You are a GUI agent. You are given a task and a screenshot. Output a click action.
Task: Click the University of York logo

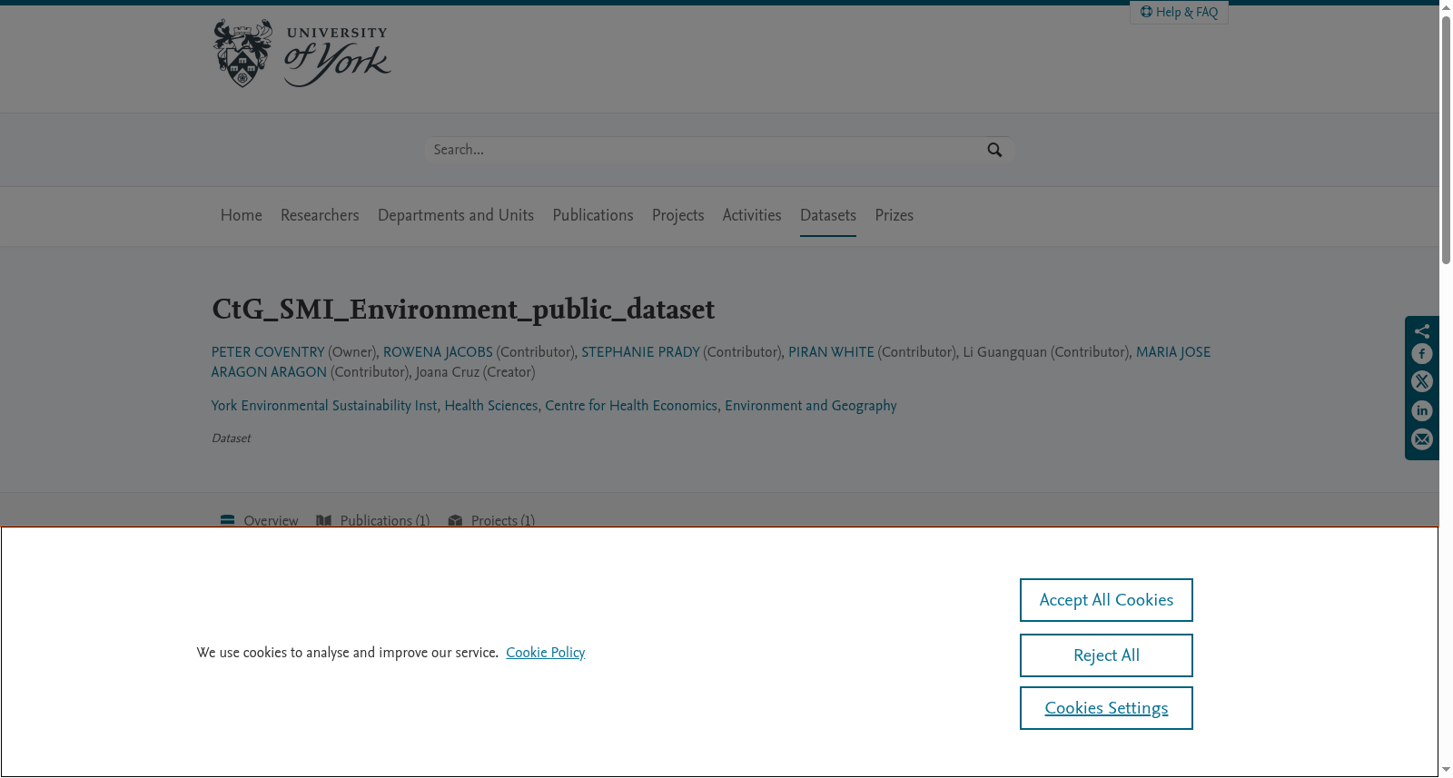click(x=301, y=54)
